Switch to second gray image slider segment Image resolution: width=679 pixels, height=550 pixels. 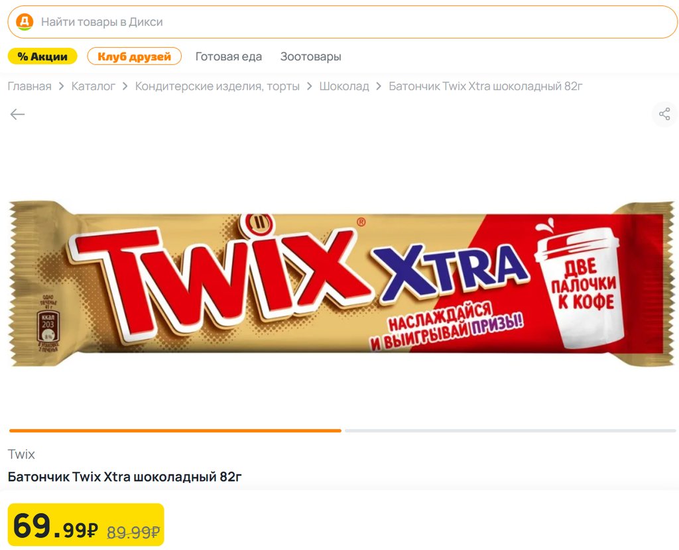pos(510,431)
